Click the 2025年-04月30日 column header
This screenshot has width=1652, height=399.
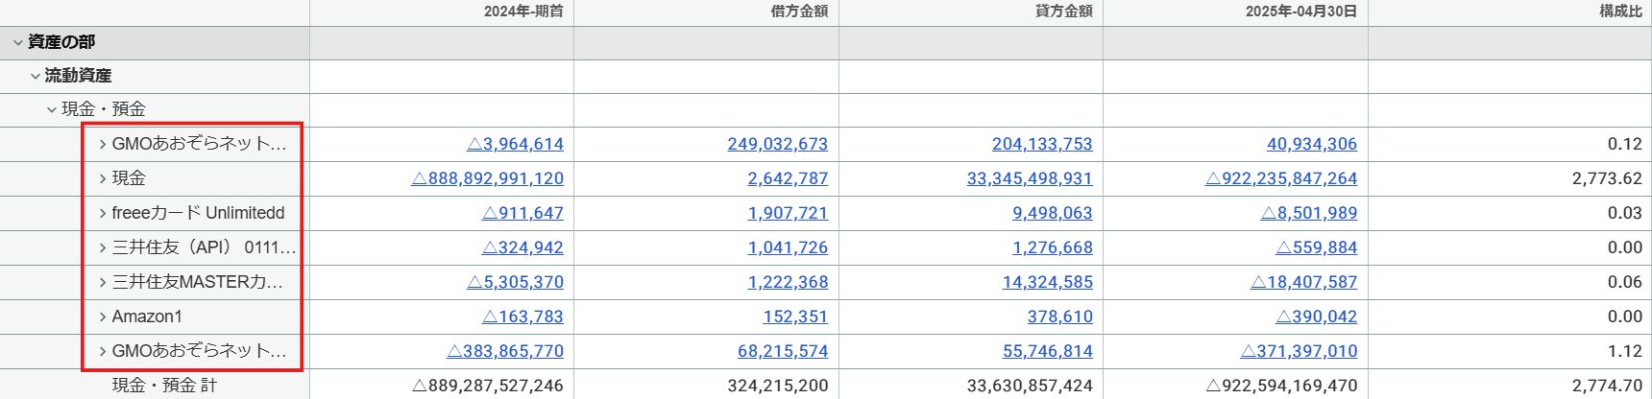point(1301,12)
